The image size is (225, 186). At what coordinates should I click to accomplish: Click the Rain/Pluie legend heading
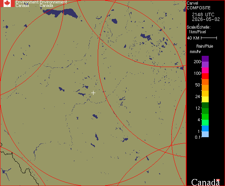click(204, 46)
